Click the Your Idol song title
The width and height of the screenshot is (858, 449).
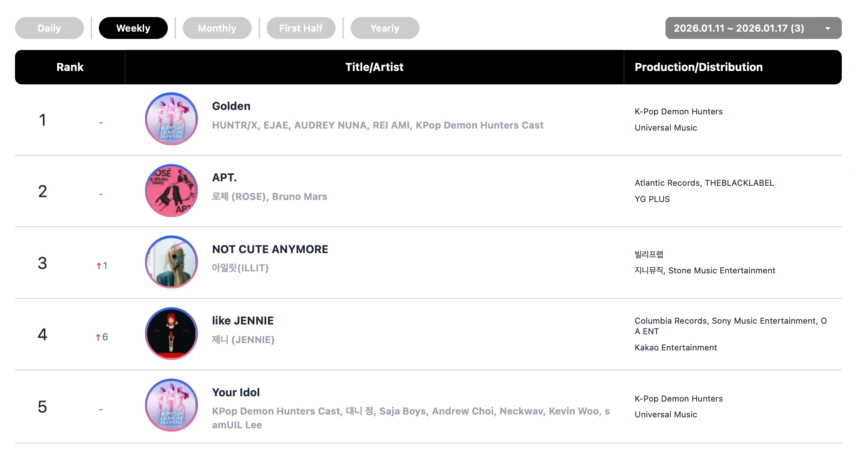(x=236, y=393)
